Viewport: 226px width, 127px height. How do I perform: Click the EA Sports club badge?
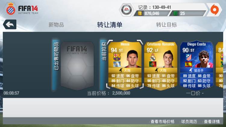pos(126,10)
